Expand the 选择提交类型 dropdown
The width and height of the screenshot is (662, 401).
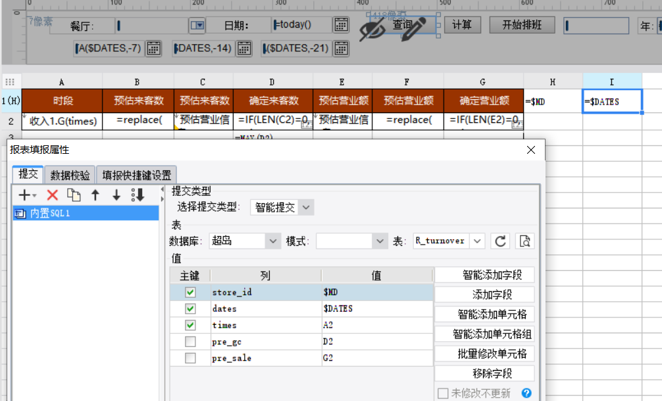[306, 208]
